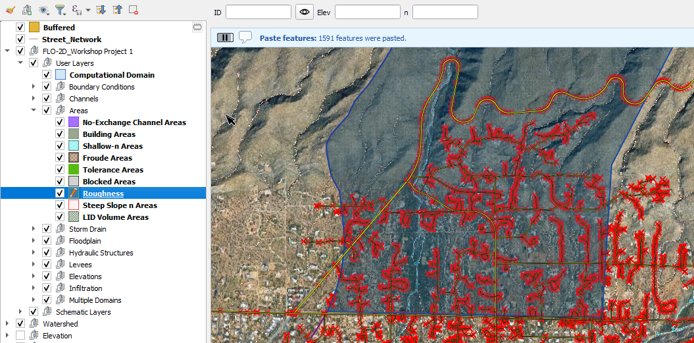Open the layer styling brush icon
Screen dimensions: 694x343
[9, 10]
